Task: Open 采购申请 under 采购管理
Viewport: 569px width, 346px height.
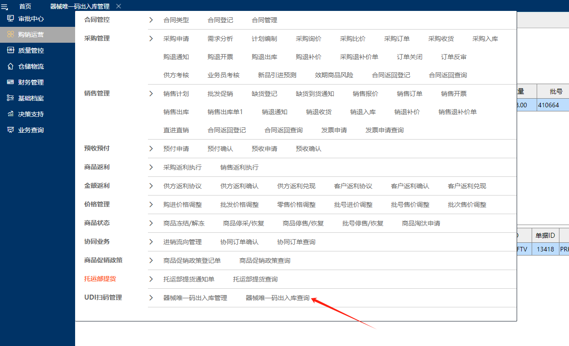Action: (x=176, y=39)
